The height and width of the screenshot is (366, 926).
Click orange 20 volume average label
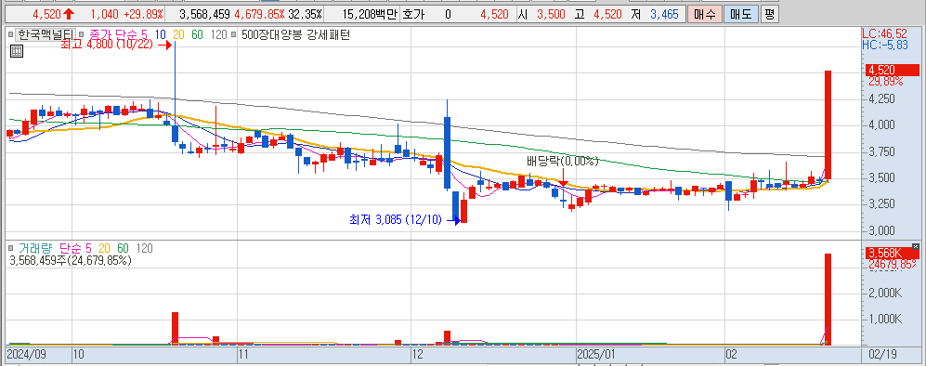pyautogui.click(x=105, y=249)
